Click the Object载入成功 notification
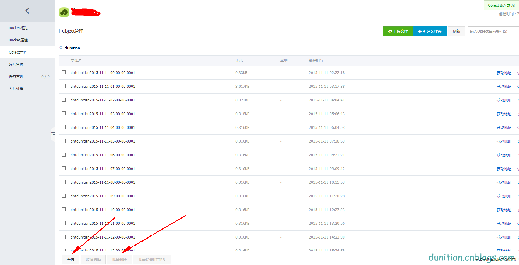 coord(501,5)
